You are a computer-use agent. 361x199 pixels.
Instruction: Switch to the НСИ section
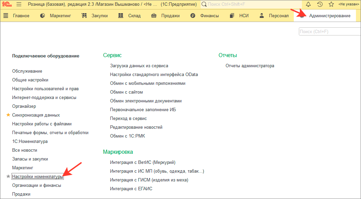click(244, 16)
